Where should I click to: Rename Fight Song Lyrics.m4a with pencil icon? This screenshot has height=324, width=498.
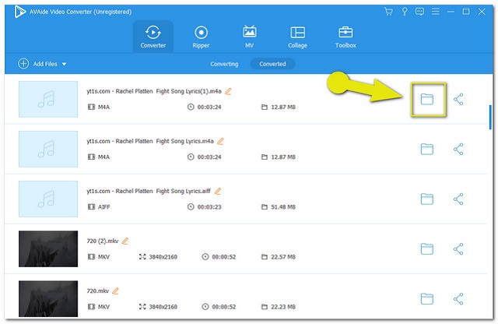pos(220,141)
